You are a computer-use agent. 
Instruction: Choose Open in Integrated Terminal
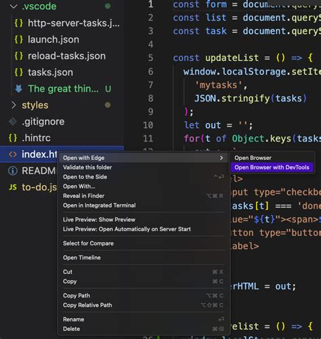[x=144, y=205]
